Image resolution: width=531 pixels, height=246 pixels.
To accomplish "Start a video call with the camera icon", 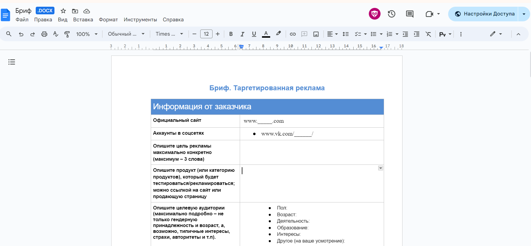I will pos(429,14).
